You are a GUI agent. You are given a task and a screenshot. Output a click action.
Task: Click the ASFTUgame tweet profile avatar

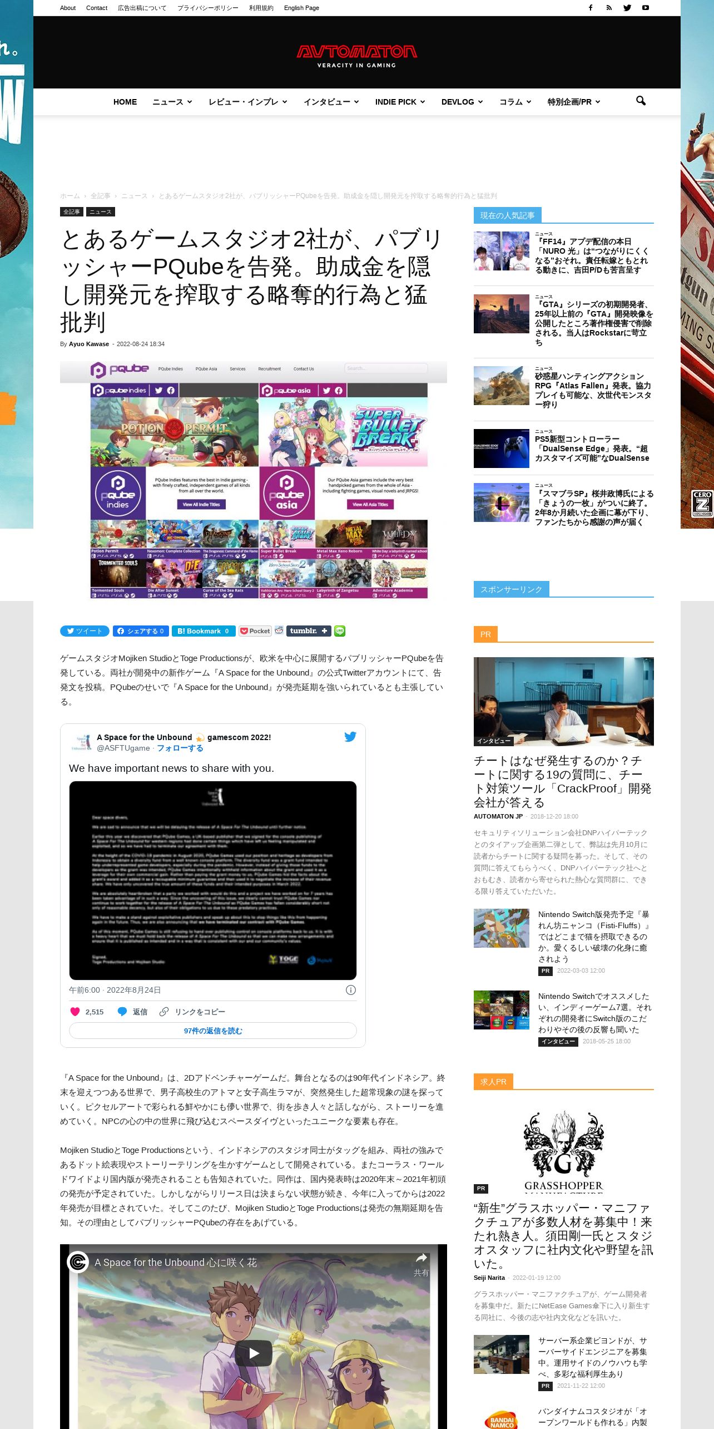click(x=81, y=743)
